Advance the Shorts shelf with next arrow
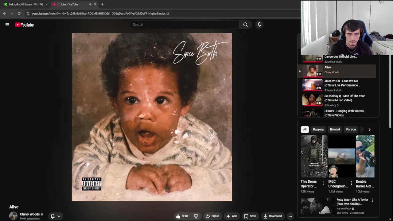The height and width of the screenshot is (221, 393). 373,161
